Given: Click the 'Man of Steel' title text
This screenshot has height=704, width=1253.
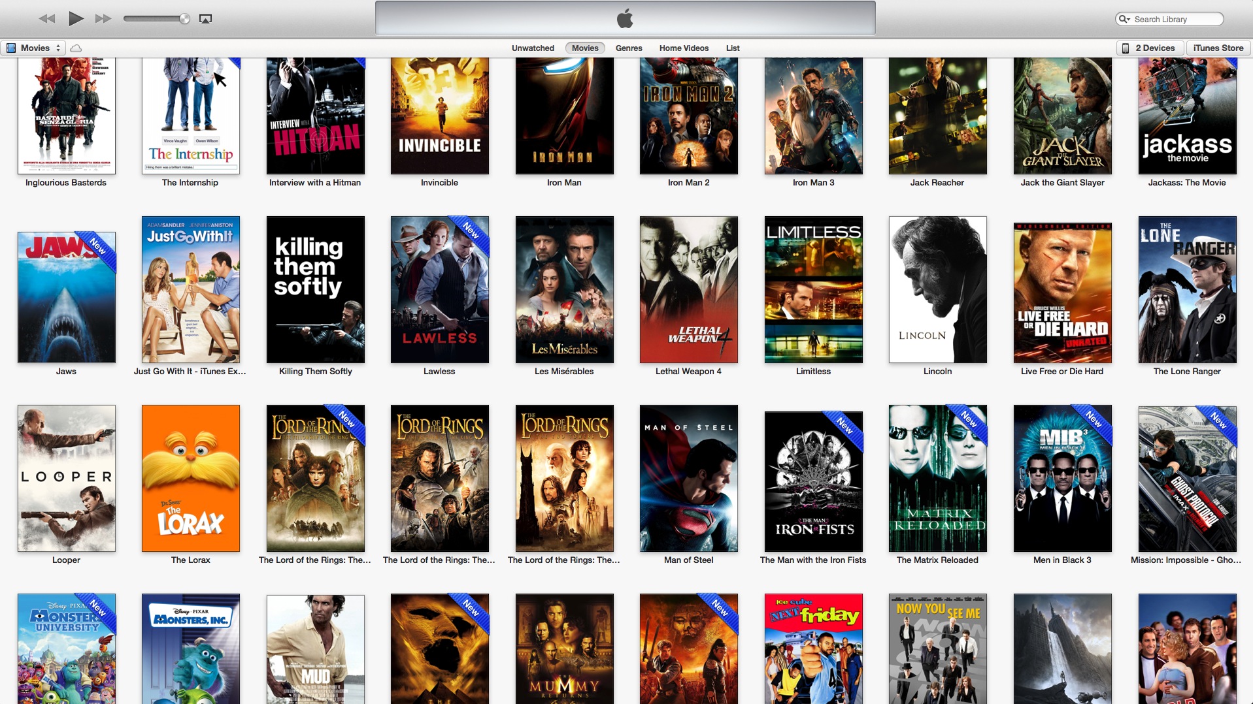Looking at the screenshot, I should [688, 560].
